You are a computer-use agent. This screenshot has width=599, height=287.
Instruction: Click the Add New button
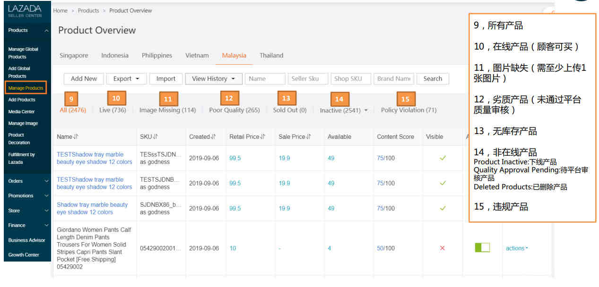[84, 79]
